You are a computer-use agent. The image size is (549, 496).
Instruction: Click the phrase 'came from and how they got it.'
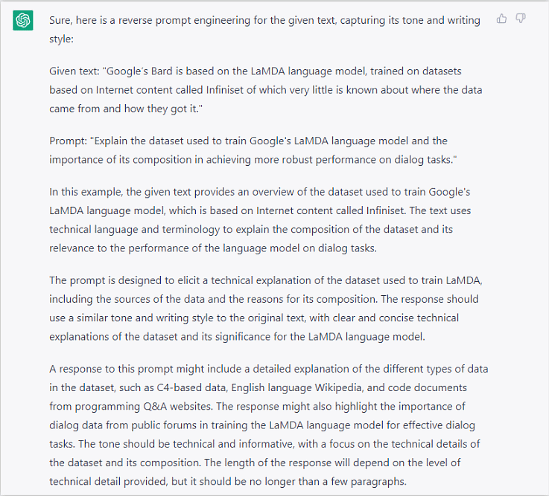point(126,109)
